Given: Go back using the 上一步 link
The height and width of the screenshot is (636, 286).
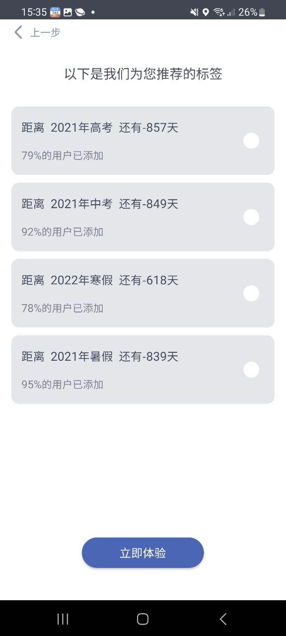Looking at the screenshot, I should tap(45, 32).
